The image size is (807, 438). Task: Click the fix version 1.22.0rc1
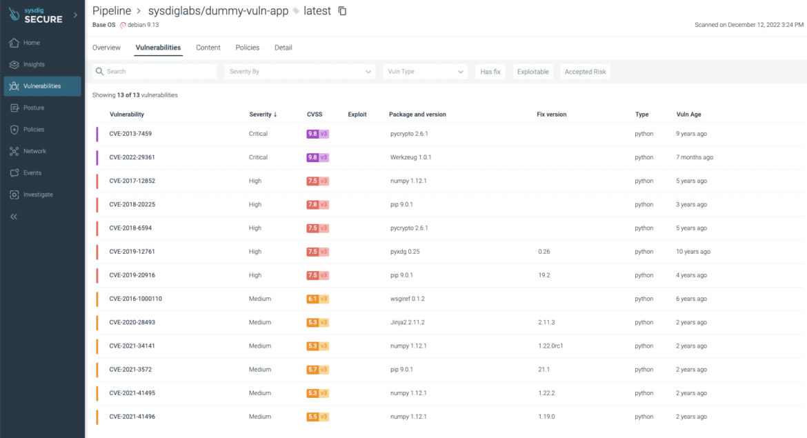550,346
